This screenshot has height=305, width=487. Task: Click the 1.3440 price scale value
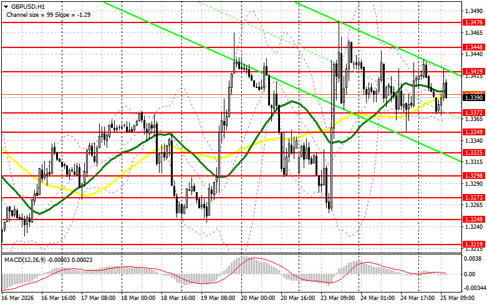coord(474,54)
